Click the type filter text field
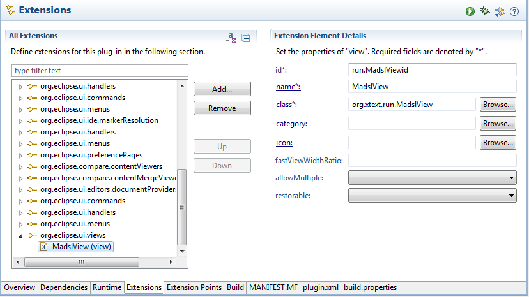 coord(100,71)
